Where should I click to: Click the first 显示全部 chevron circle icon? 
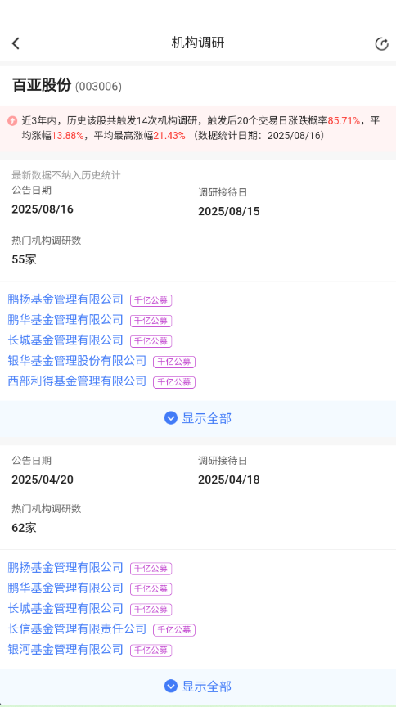point(170,418)
